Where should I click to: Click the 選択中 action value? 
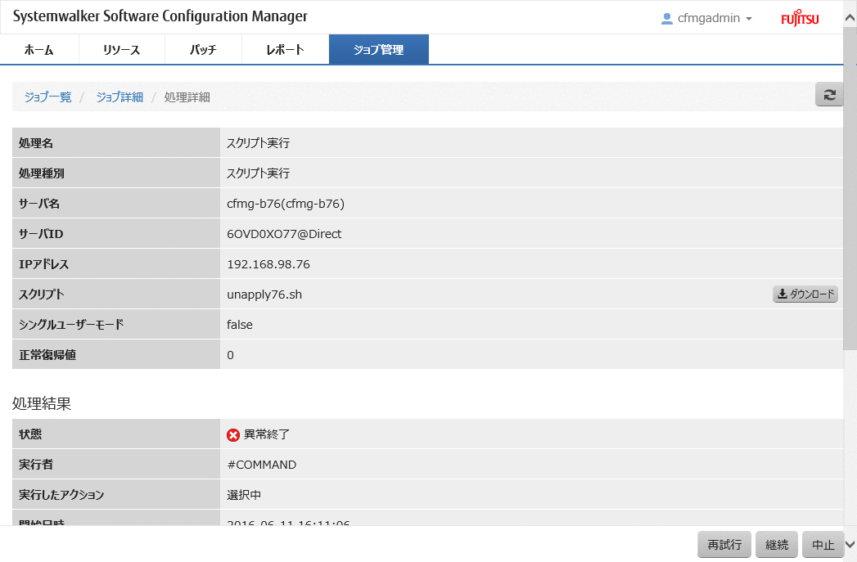[244, 495]
